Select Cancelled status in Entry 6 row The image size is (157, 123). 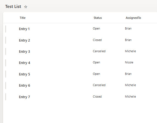[x=99, y=85]
